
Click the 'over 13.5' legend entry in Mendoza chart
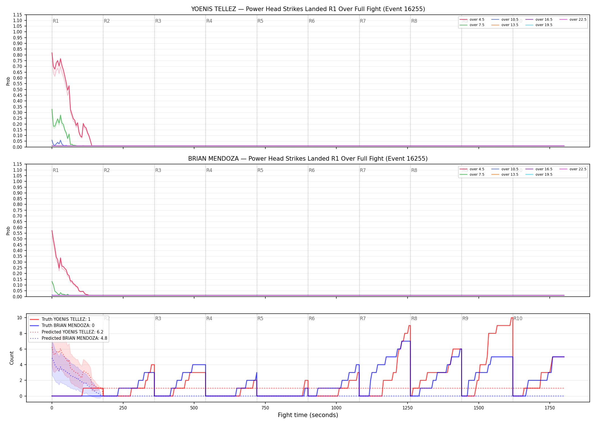[x=505, y=175]
